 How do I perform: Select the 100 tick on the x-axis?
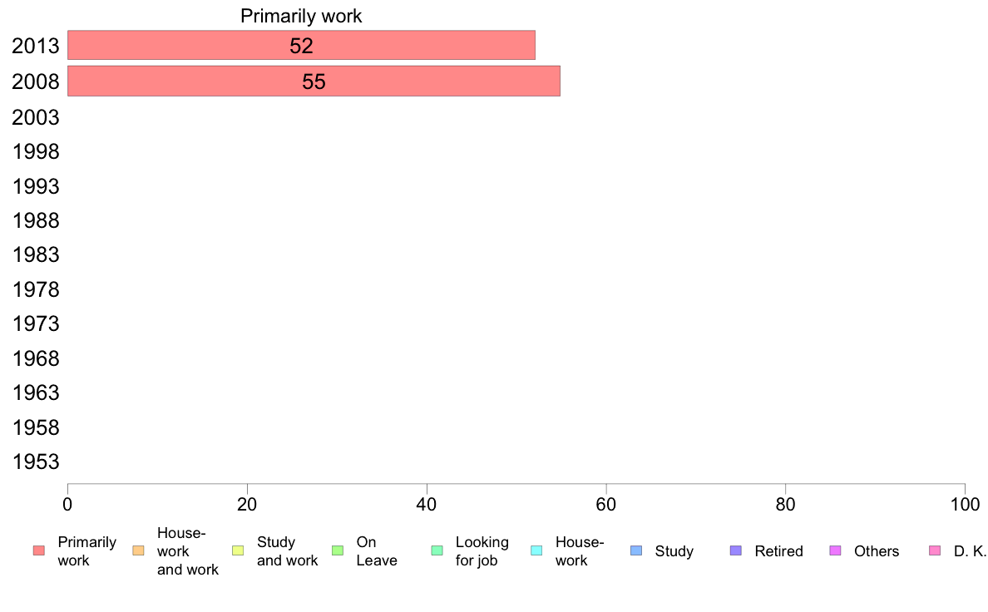pyautogui.click(x=965, y=504)
